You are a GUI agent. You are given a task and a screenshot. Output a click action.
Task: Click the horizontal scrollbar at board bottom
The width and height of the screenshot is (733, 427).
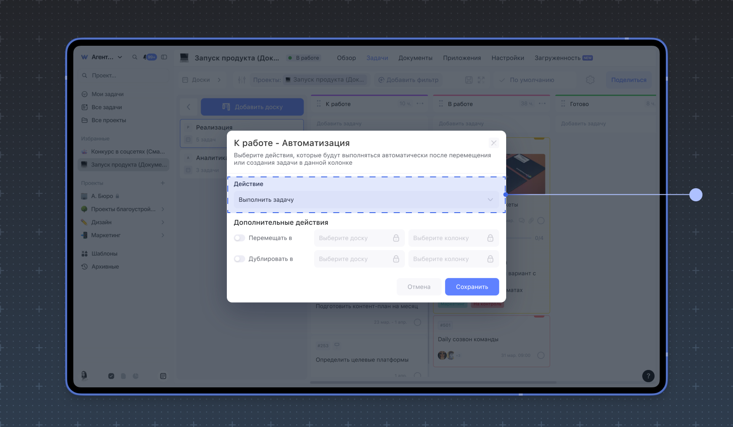coord(433,383)
